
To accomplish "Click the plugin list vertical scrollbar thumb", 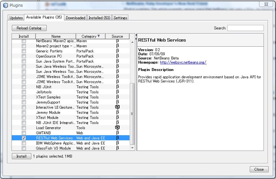I will 132,113.
